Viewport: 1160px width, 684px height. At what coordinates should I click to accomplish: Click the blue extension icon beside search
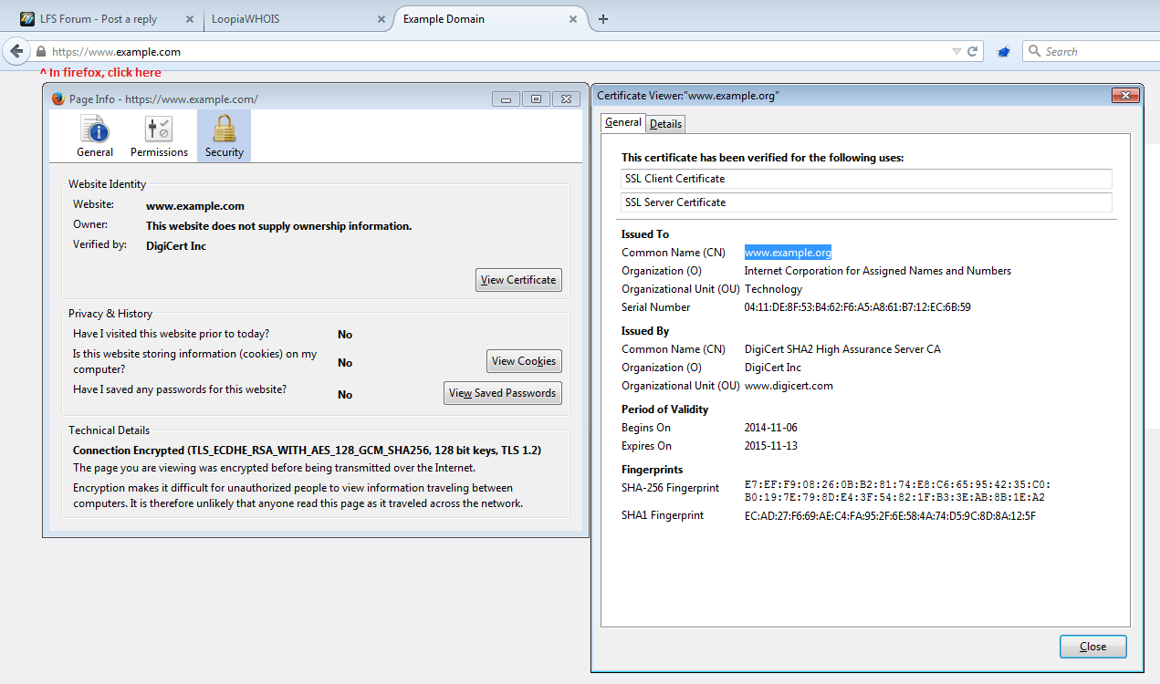click(1003, 52)
